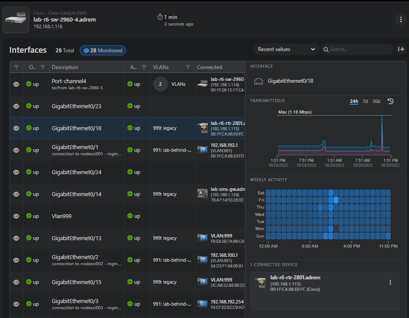The height and width of the screenshot is (318, 409).
Task: Toggle monitoring eye for GigabitEthernet0/23
Action: click(16, 106)
